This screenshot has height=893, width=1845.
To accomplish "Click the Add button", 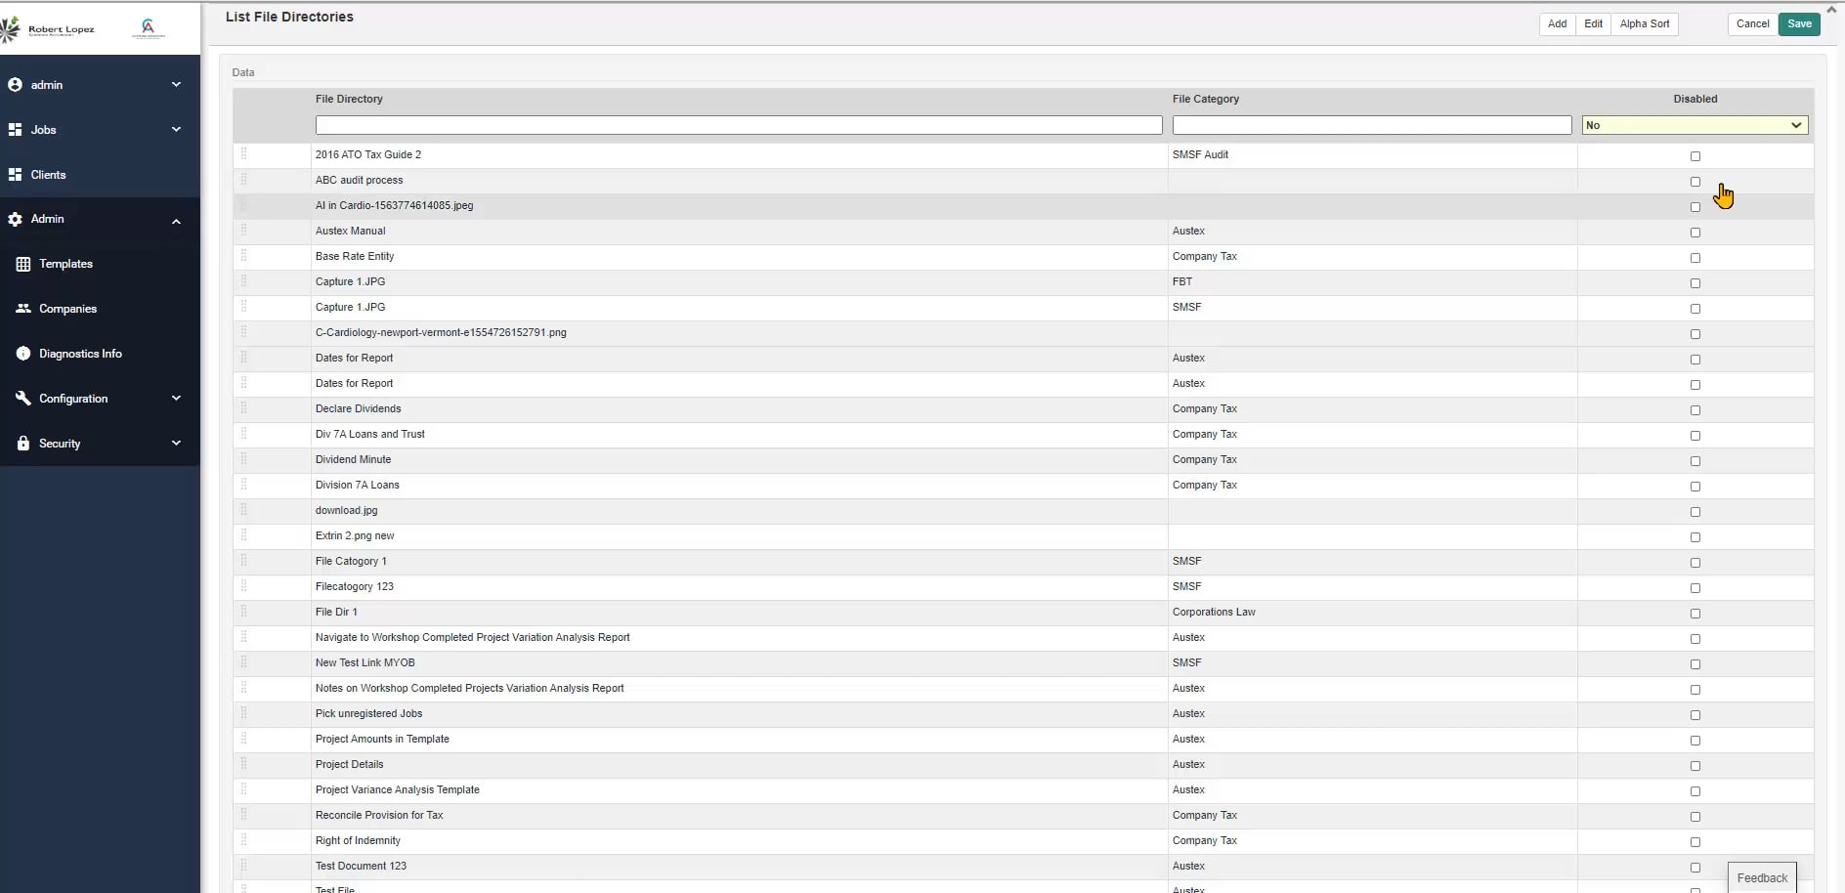I will [1557, 24].
